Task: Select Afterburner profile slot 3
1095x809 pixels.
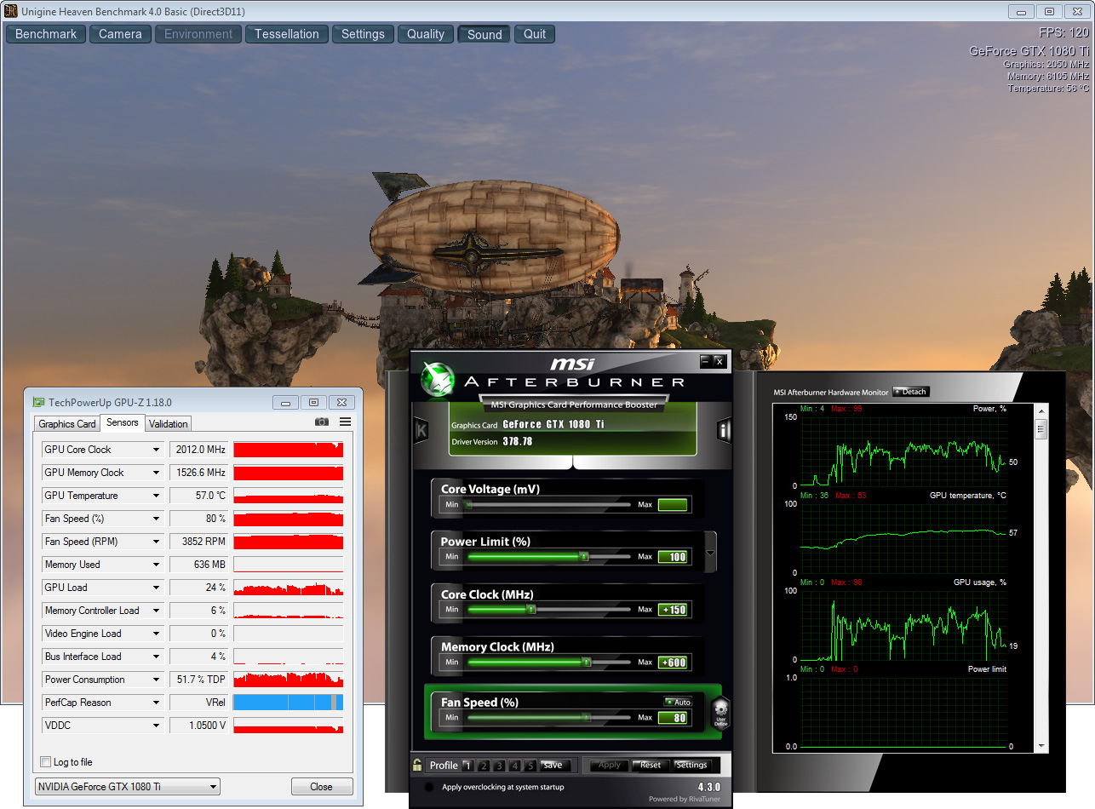Action: click(x=499, y=765)
